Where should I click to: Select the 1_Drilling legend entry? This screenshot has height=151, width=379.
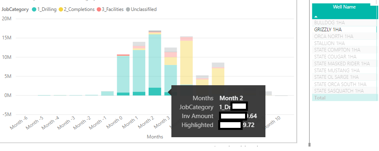point(44,9)
